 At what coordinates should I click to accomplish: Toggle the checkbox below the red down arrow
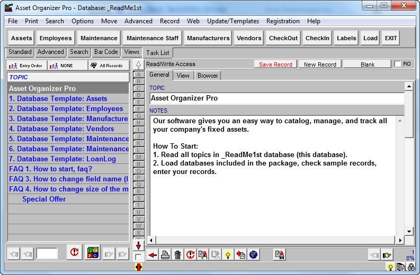click(x=138, y=258)
